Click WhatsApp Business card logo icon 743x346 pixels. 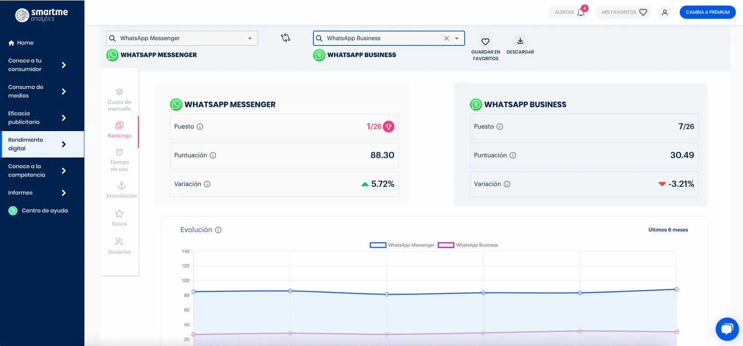coord(476,105)
